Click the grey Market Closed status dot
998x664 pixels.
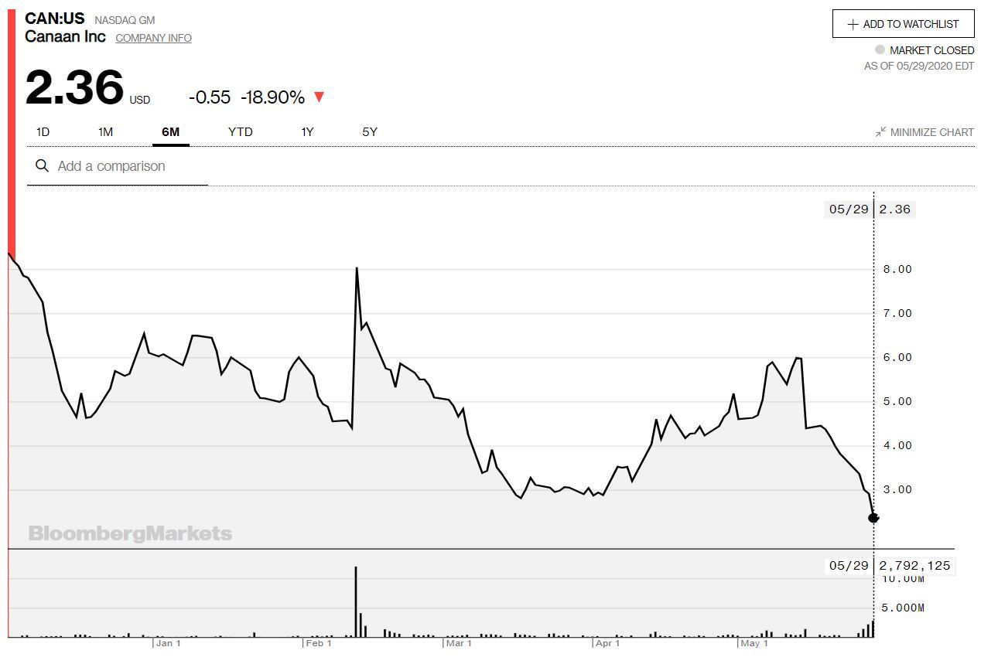pyautogui.click(x=880, y=50)
